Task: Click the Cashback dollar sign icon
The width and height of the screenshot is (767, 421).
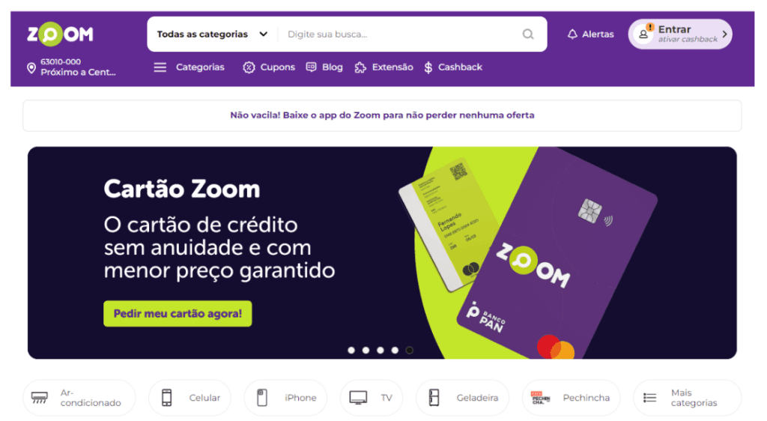Action: click(428, 67)
